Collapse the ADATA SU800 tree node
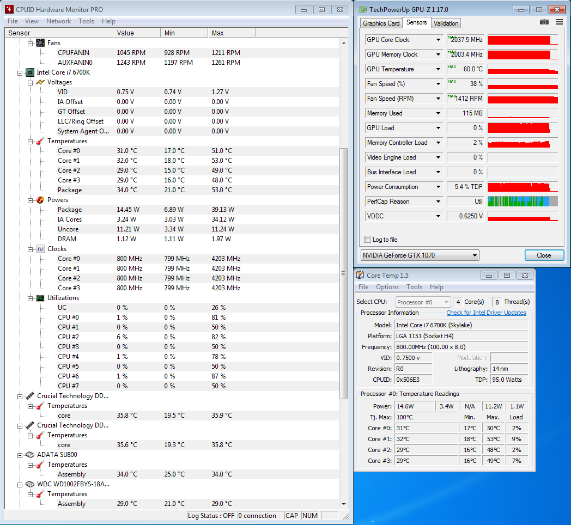 tap(20, 455)
